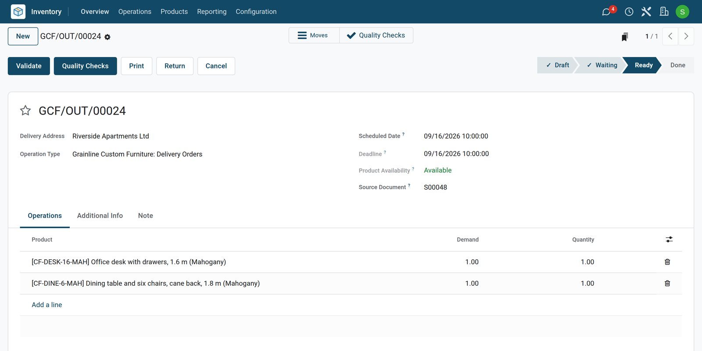Select the Waiting status stage
Viewport: 702px width, 351px height.
click(x=602, y=65)
